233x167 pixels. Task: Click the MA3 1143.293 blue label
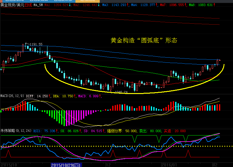coord(115,5)
